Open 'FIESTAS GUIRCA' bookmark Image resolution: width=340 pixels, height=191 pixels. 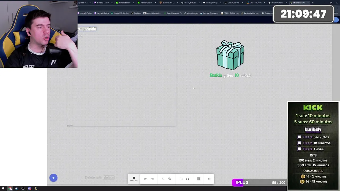(230, 13)
